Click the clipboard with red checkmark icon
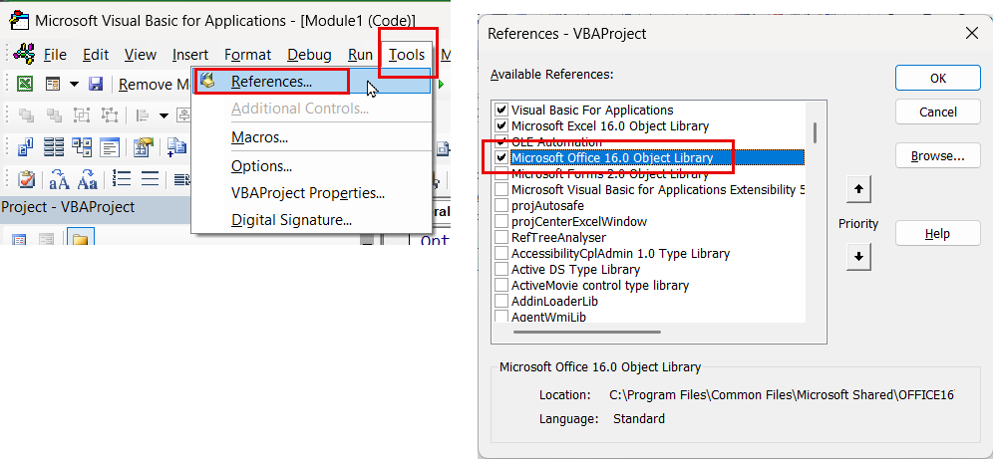The image size is (993, 459). tap(27, 179)
